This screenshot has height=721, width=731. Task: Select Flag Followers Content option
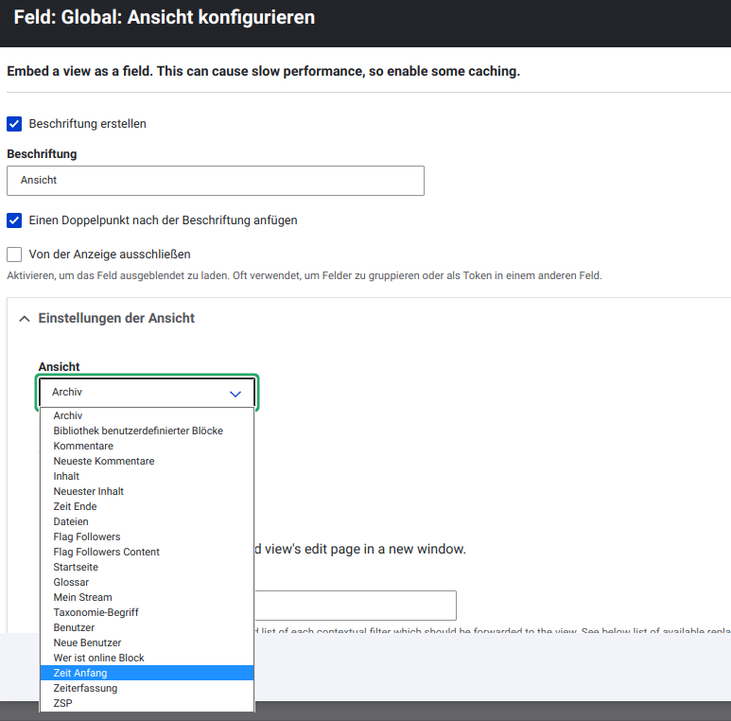click(x=107, y=552)
